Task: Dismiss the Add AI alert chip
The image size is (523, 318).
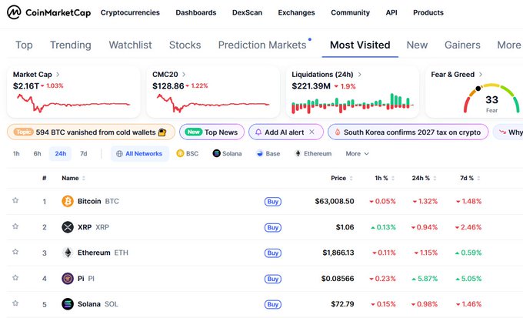Action: click(x=311, y=132)
